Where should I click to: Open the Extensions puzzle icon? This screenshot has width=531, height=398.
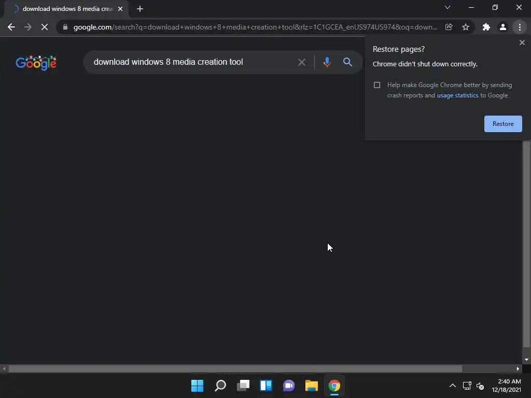(x=486, y=27)
